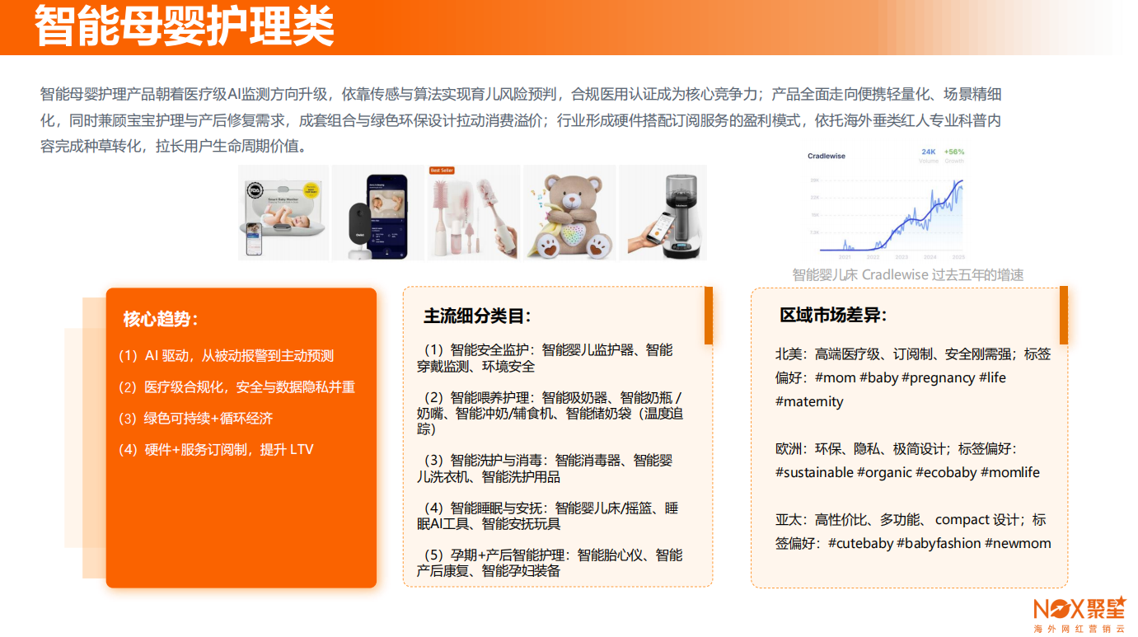Click trend item 硬件+服务订阅制，提升 LTV
This screenshot has width=1138, height=637.
(x=216, y=450)
